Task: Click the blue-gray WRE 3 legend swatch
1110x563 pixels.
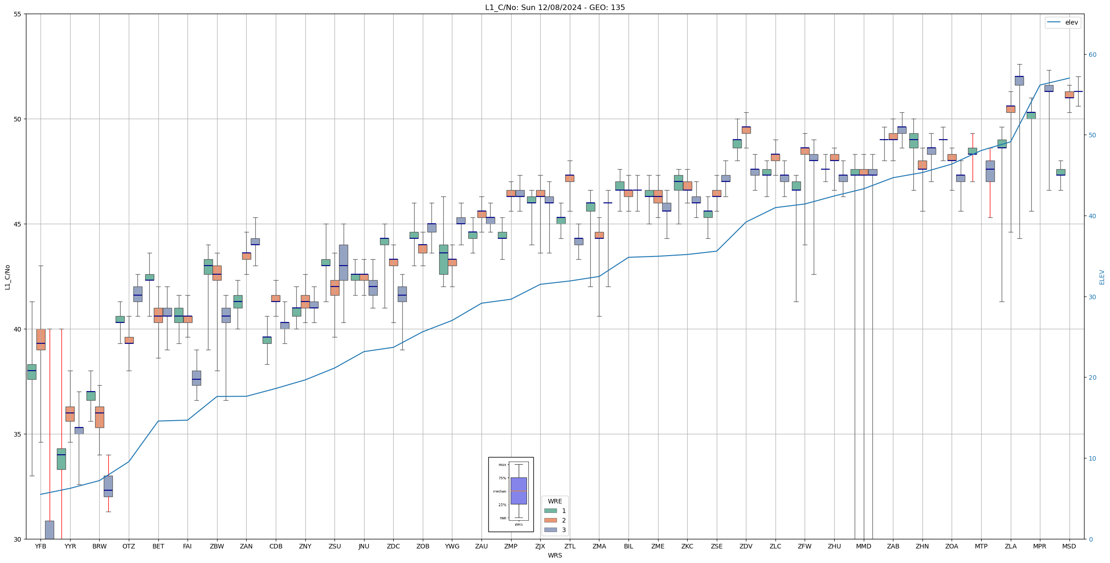Action: 550,530
